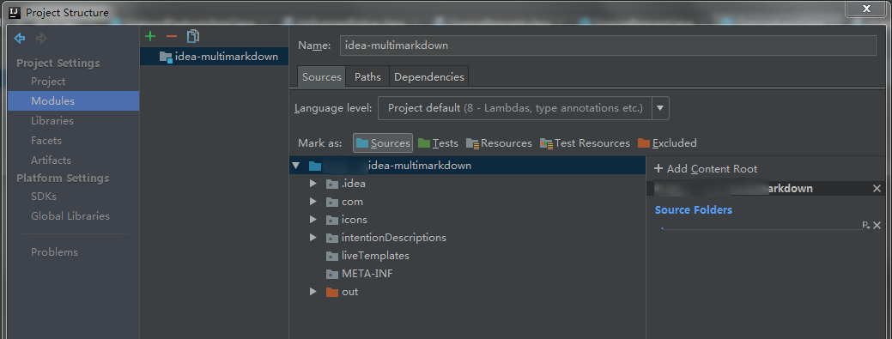
Task: Open SDKs platform settings
Action: (44, 197)
